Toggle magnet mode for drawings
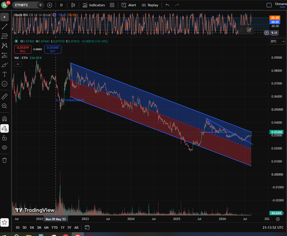 (x=5, y=119)
